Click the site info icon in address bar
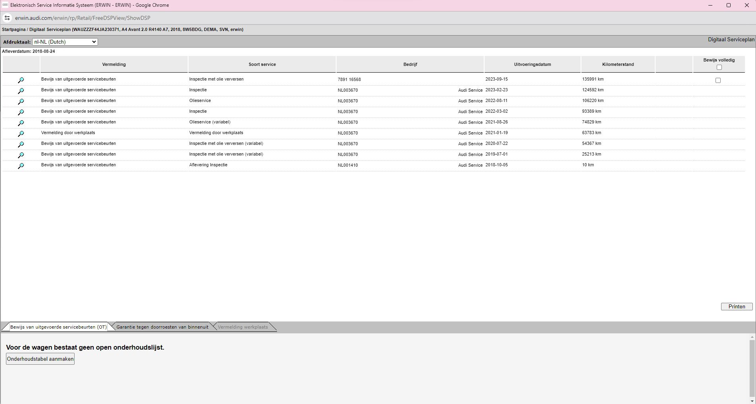756x404 pixels. click(x=7, y=18)
